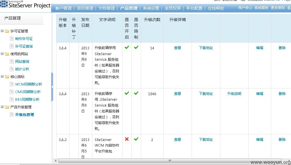This screenshot has width=291, height=165.
Task: Open CMS同期群分析 page
Action: tap(28, 92)
